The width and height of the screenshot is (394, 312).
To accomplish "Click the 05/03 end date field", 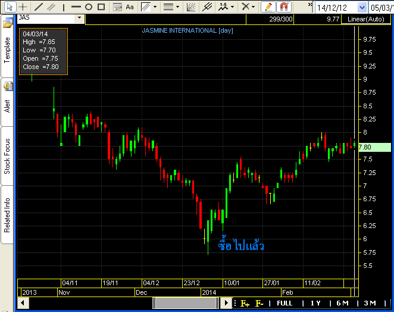I will pos(382,8).
